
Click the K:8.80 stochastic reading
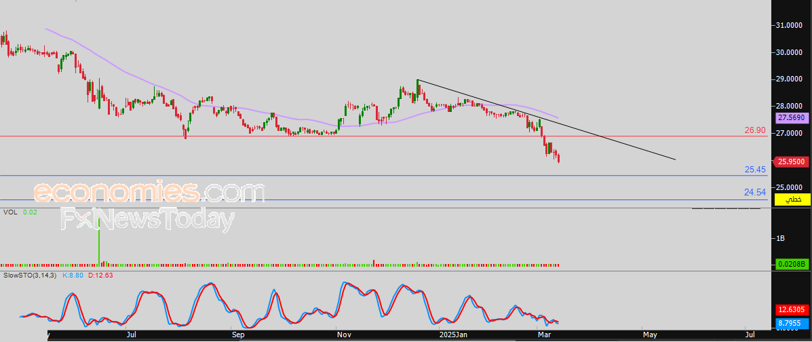pos(74,275)
